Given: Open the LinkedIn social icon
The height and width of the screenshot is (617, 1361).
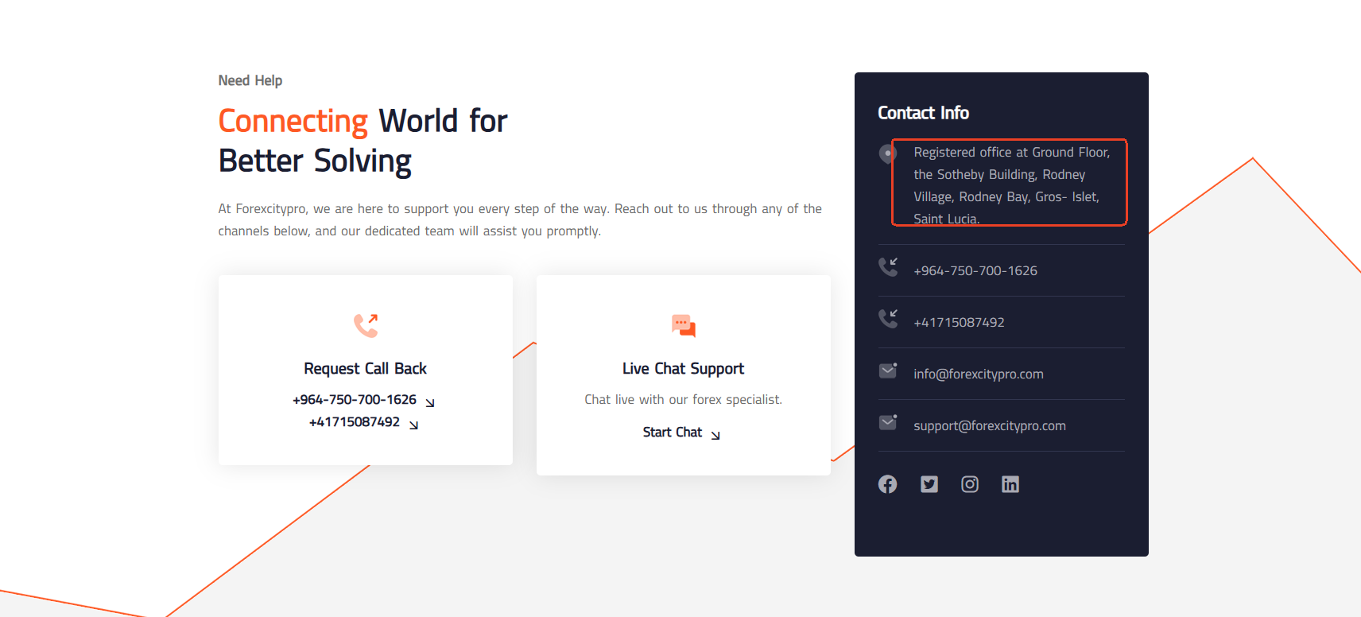Looking at the screenshot, I should (x=1010, y=484).
